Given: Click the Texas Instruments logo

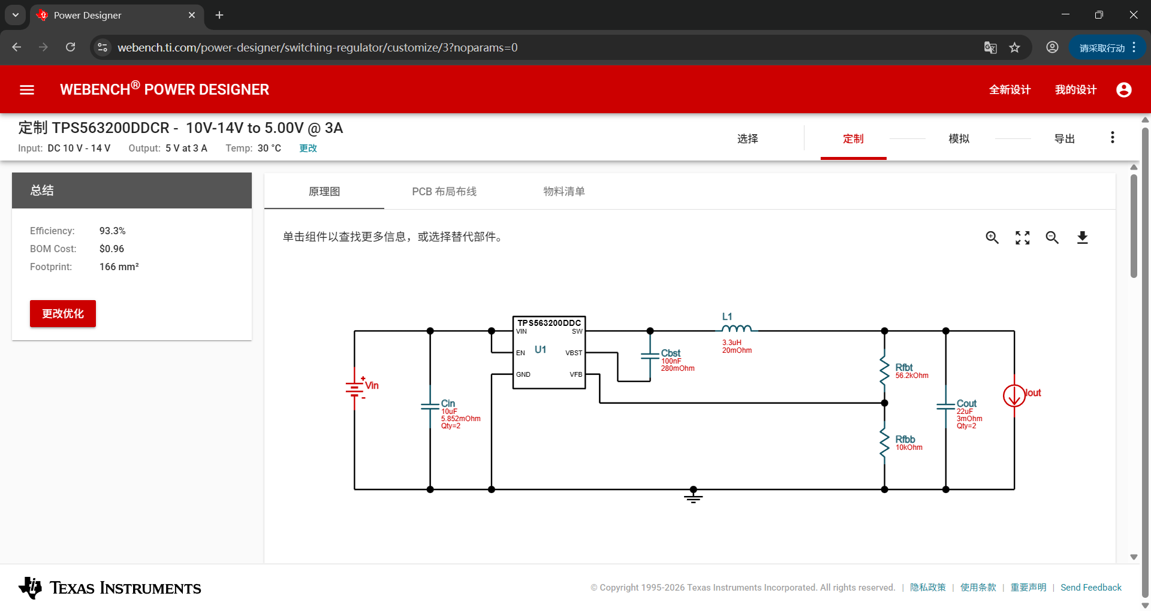Looking at the screenshot, I should (x=110, y=588).
